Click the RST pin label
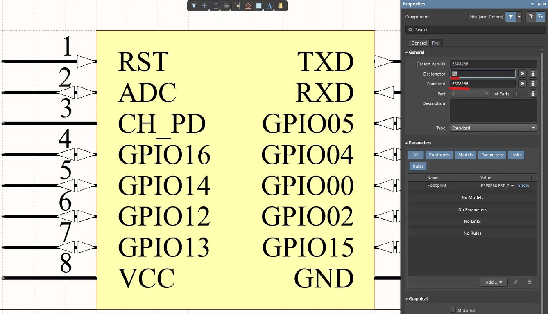The height and width of the screenshot is (314, 548). tap(143, 62)
